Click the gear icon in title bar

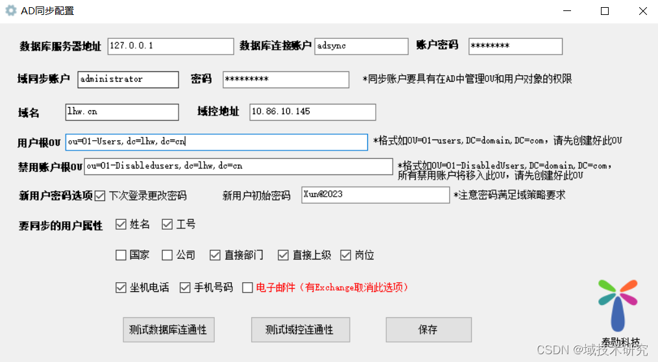(x=10, y=10)
